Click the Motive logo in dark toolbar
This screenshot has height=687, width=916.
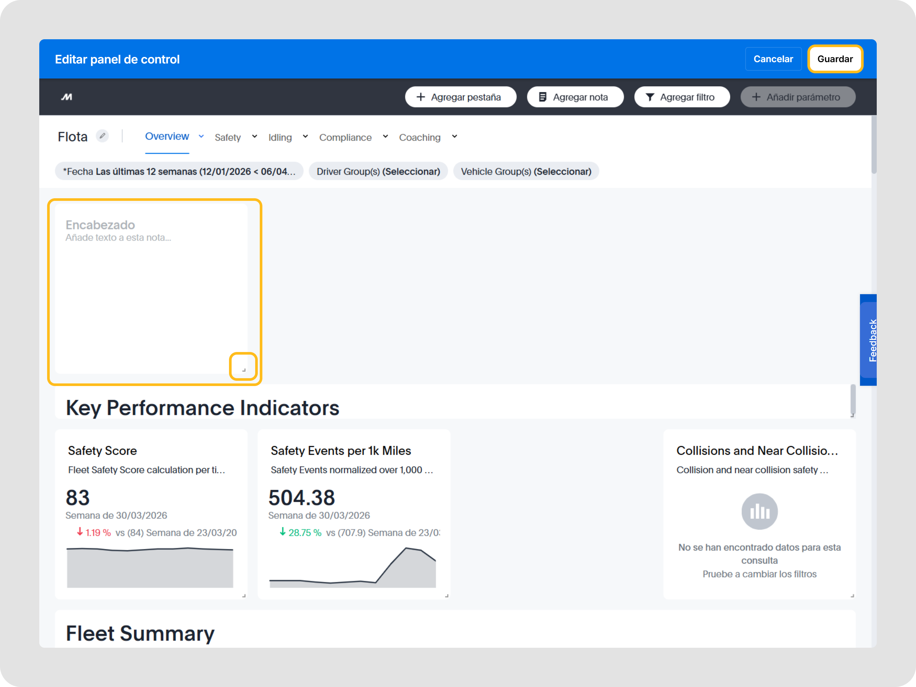67,97
